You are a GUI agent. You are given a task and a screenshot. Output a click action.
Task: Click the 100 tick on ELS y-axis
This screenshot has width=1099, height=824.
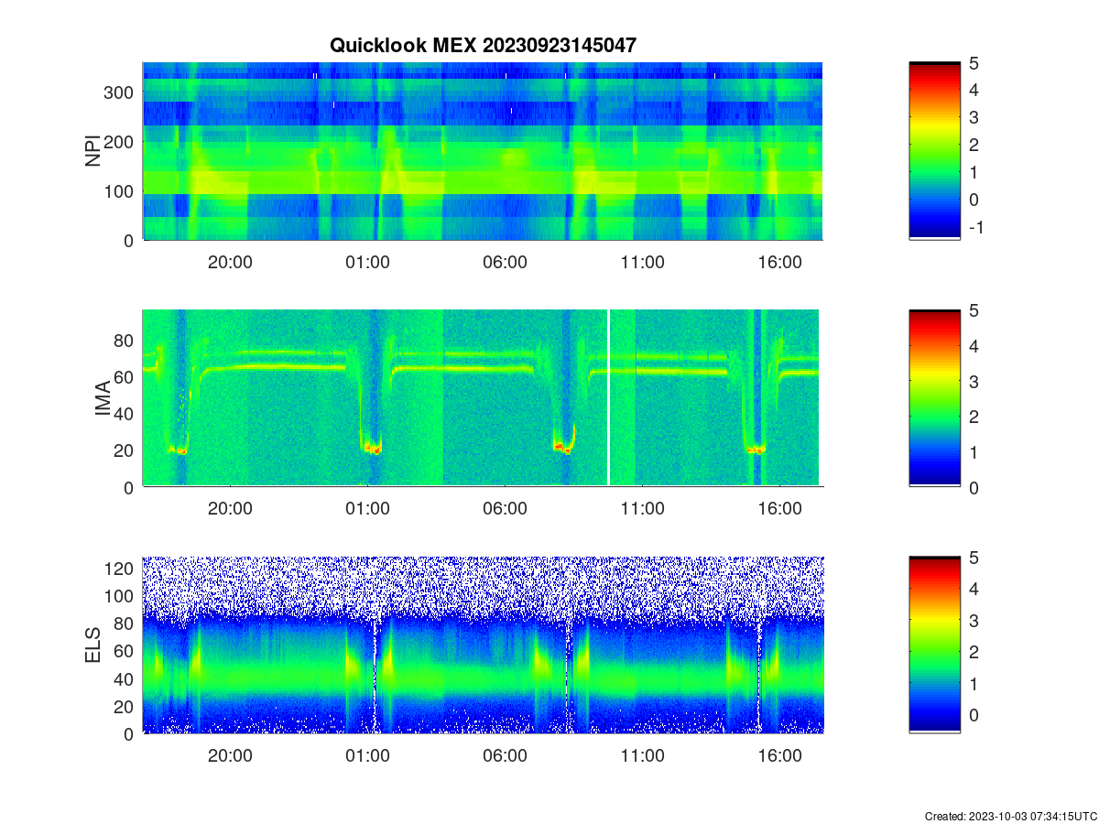121,596
